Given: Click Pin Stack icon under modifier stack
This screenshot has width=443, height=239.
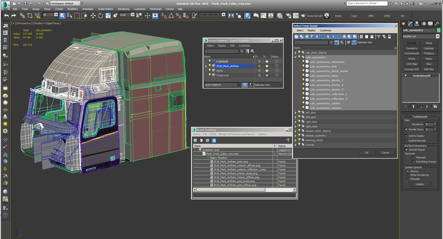Looking at the screenshot, I should [405, 106].
